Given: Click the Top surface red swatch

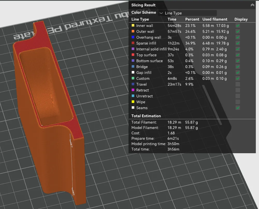Looking at the screenshot, I should [133, 55].
